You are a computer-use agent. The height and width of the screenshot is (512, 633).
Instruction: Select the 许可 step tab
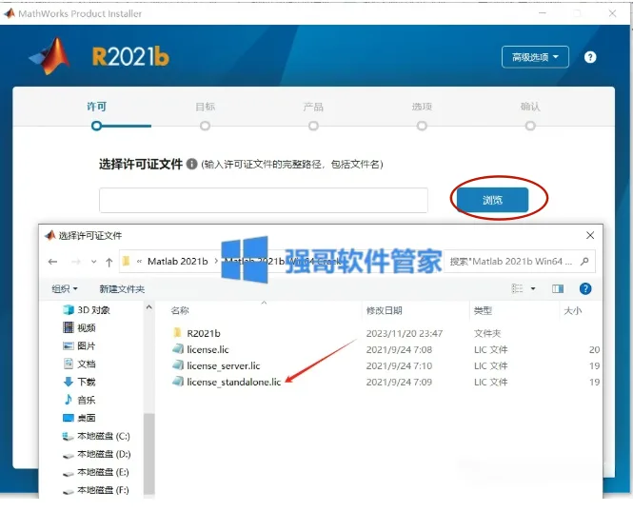96,107
